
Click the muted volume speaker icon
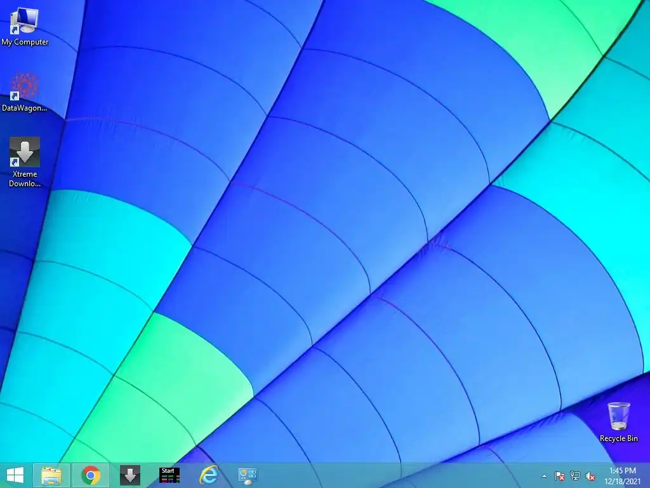[590, 476]
